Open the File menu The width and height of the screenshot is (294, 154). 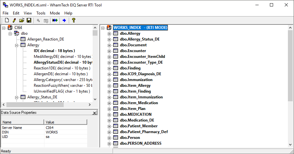point(5,13)
